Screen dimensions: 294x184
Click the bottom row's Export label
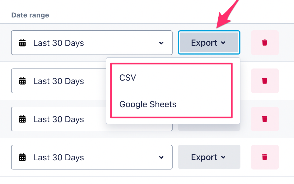204,157
